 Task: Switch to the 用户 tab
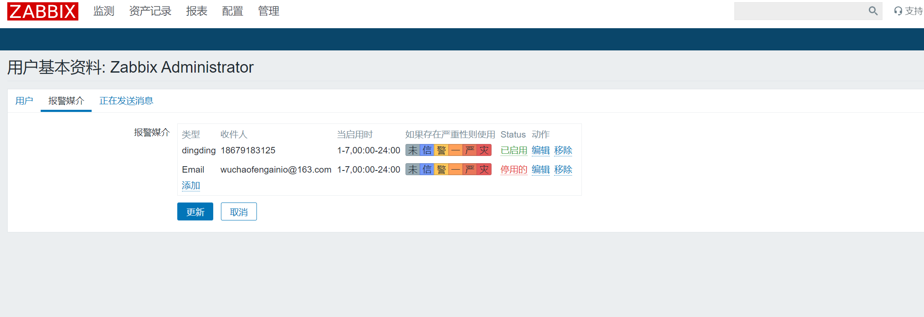coord(24,101)
